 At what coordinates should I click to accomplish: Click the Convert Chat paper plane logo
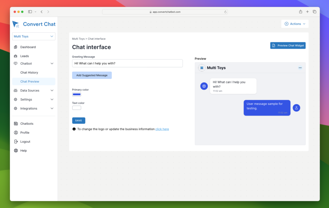point(16,24)
